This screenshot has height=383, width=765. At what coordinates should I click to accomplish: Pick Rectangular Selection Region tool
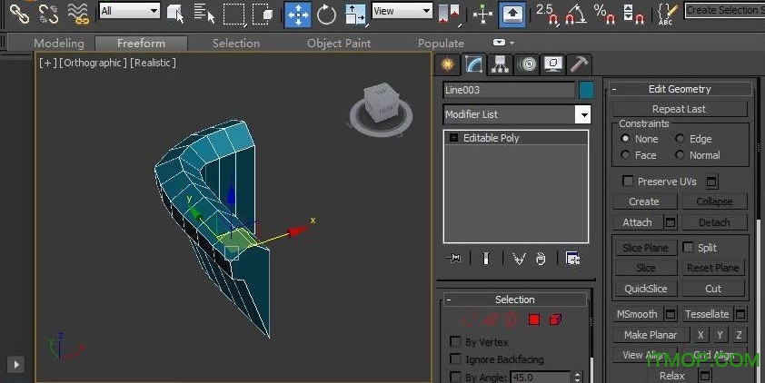click(234, 15)
